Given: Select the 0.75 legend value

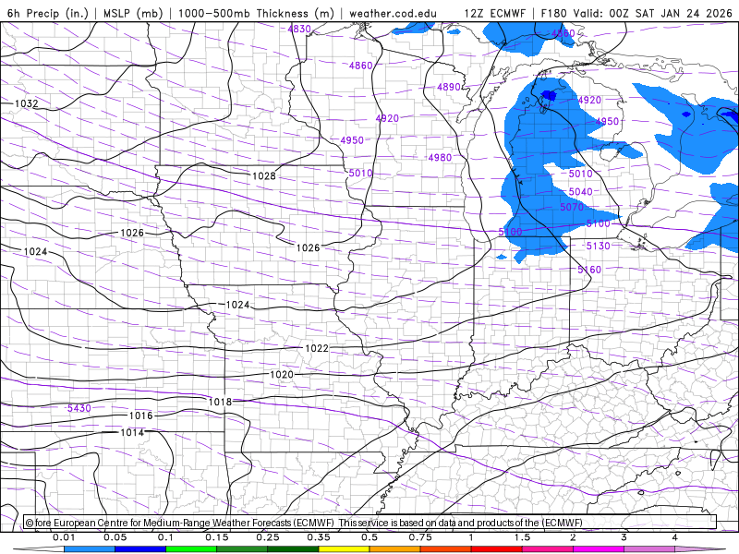Looking at the screenshot, I should [x=420, y=537].
